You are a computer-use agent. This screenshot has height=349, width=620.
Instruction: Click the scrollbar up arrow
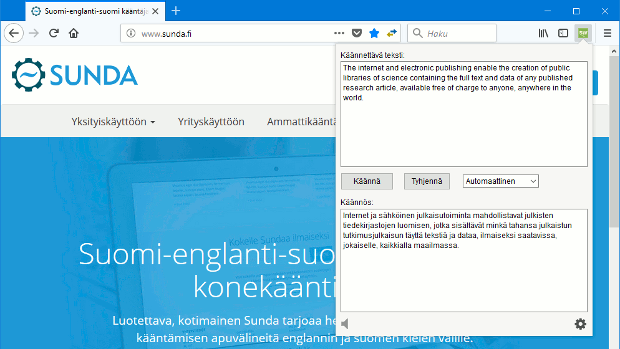pos(614,51)
